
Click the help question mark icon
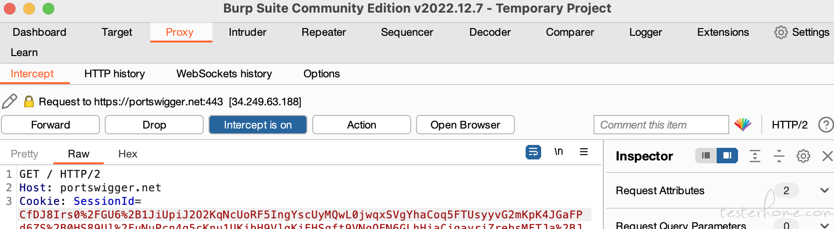pos(825,125)
